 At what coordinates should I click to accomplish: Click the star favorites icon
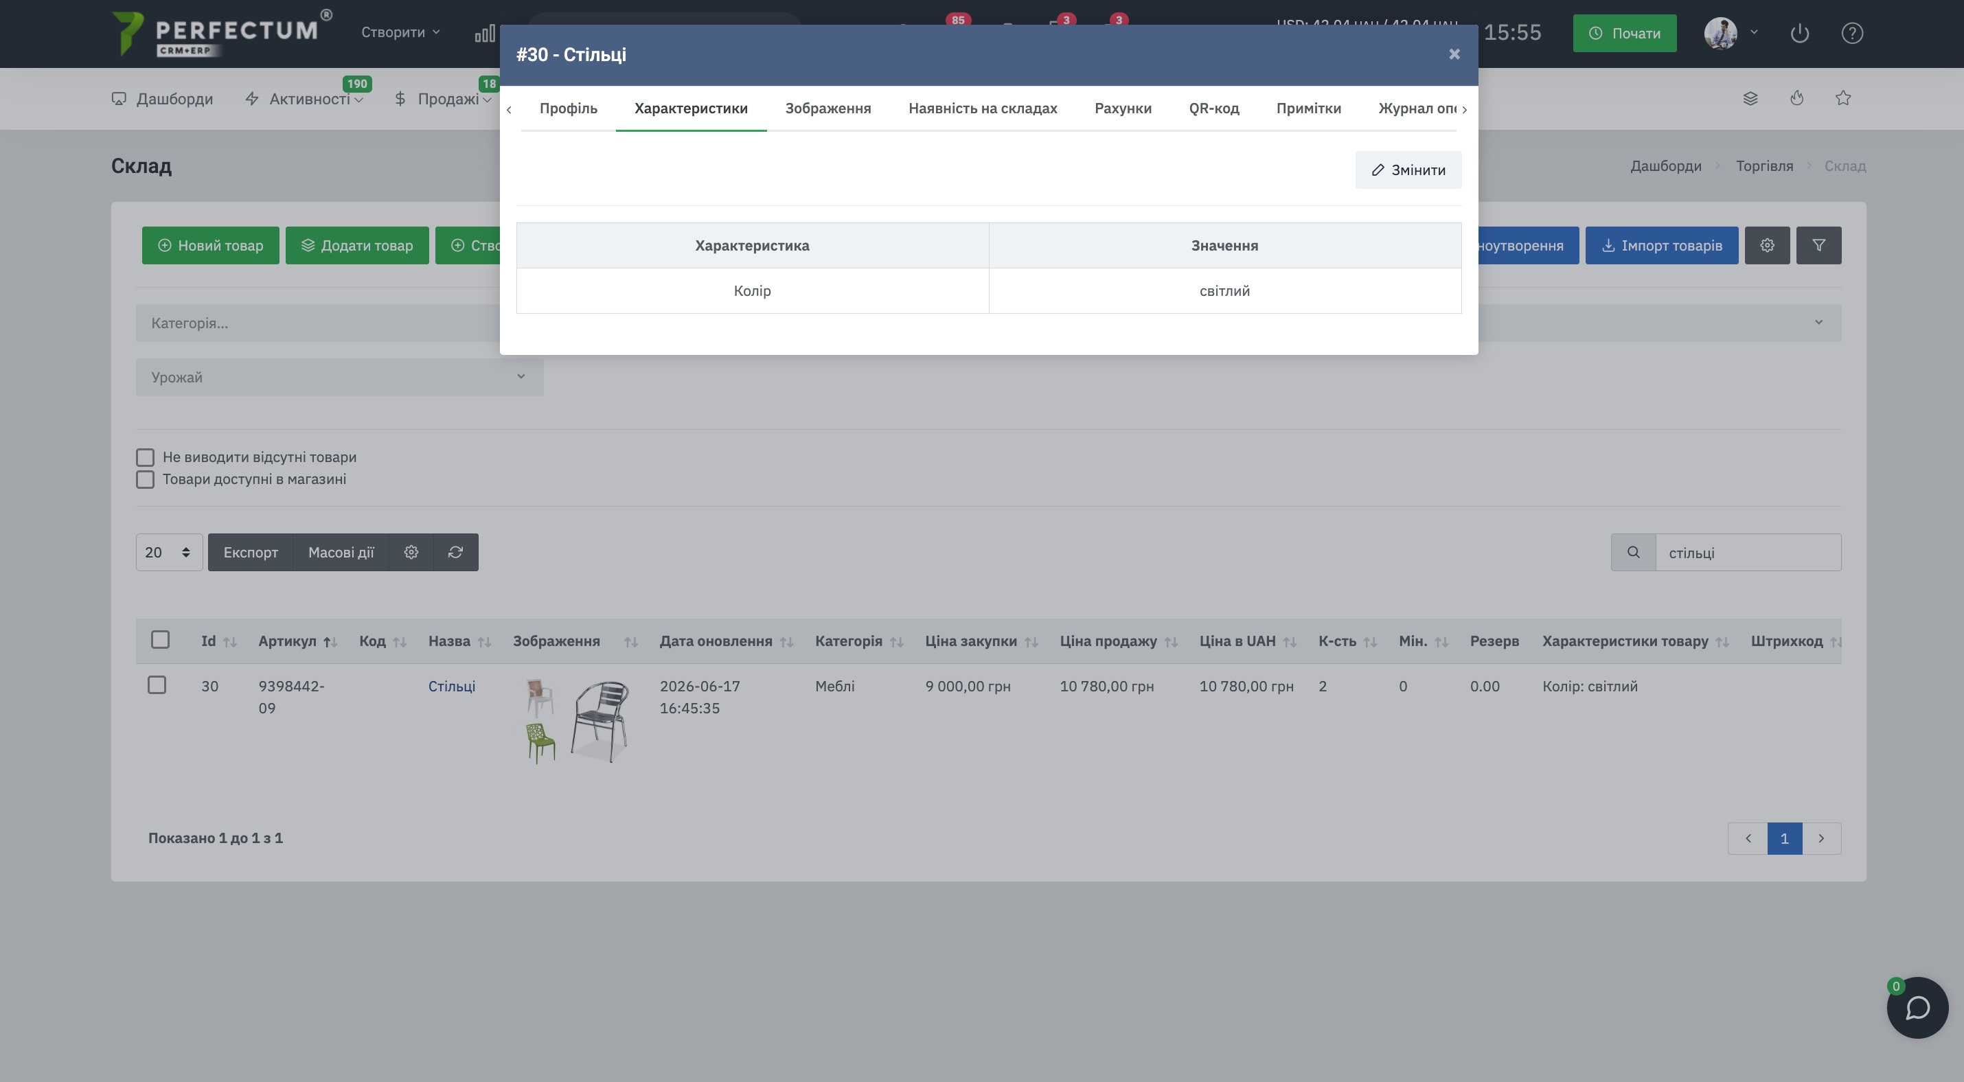pos(1842,98)
